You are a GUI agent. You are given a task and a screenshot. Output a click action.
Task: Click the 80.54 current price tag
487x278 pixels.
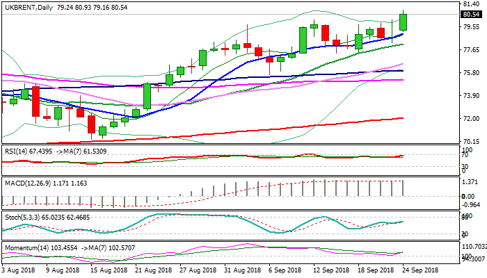[471, 14]
